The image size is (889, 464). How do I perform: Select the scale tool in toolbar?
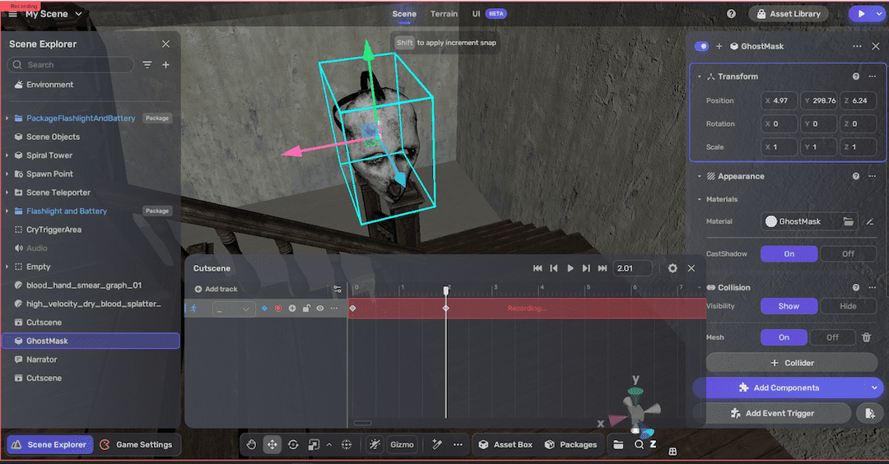pyautogui.click(x=314, y=445)
